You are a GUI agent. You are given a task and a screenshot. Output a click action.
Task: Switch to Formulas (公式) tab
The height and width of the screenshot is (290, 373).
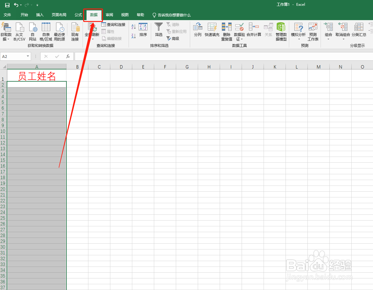[x=78, y=15]
